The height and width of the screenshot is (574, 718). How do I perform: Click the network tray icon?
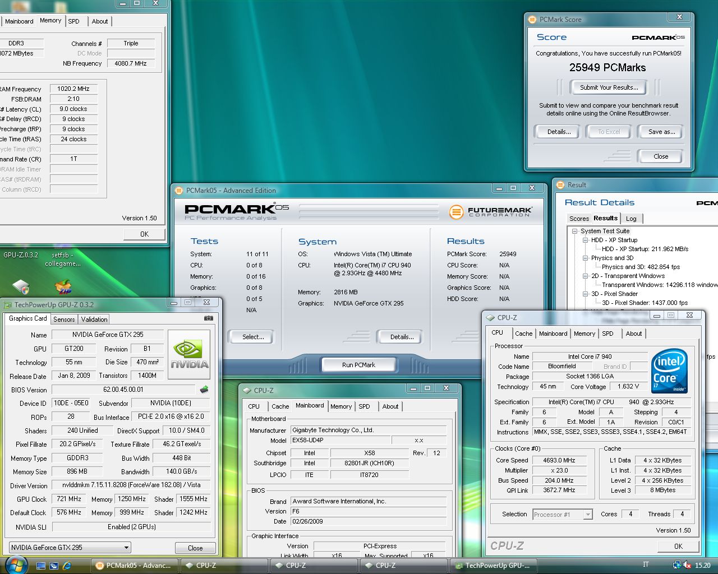[x=677, y=565]
